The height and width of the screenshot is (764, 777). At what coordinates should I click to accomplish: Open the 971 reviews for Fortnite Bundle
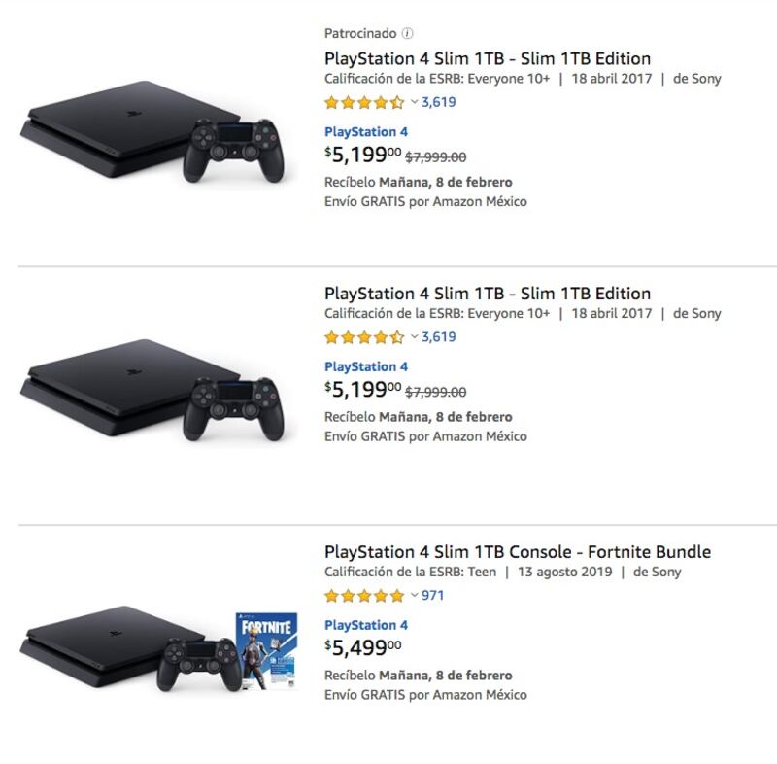pyautogui.click(x=433, y=596)
